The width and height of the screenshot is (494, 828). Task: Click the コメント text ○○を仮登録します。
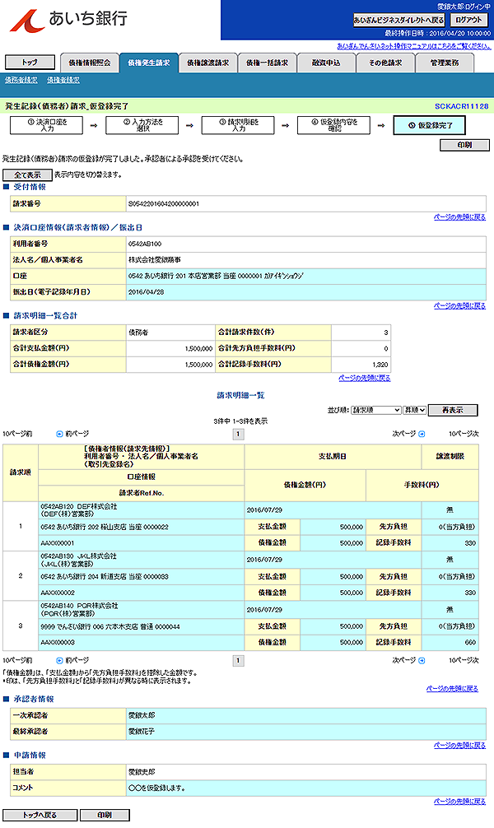[x=156, y=788]
